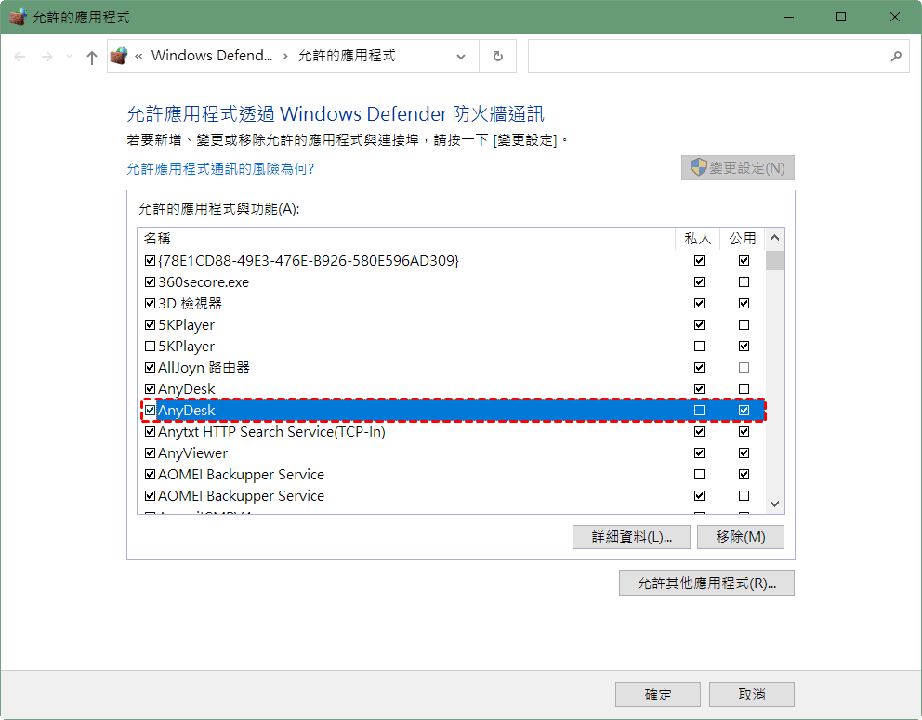Sort by the 名稱 column header
Image resolution: width=922 pixels, height=720 pixels.
click(406, 238)
